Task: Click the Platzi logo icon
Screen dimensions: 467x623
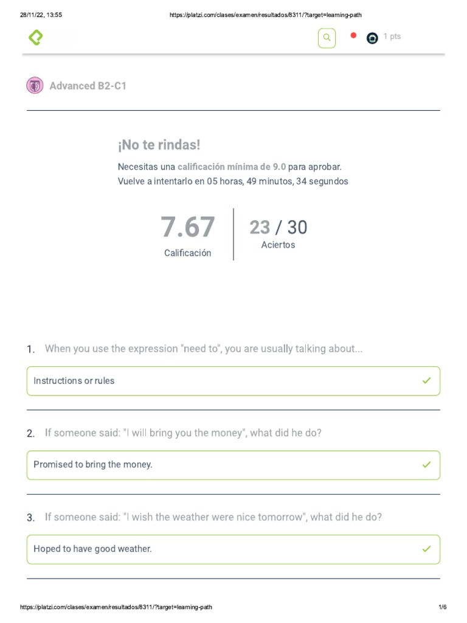Action: click(x=36, y=38)
